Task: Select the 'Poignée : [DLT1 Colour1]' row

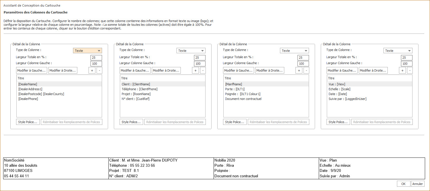Action: [x=266, y=94]
